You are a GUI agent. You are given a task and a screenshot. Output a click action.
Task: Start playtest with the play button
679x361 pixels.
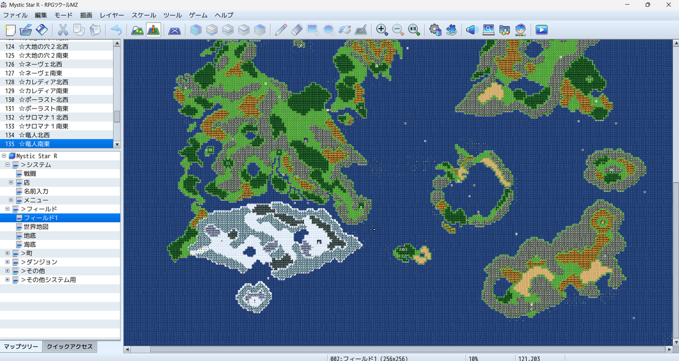point(542,29)
